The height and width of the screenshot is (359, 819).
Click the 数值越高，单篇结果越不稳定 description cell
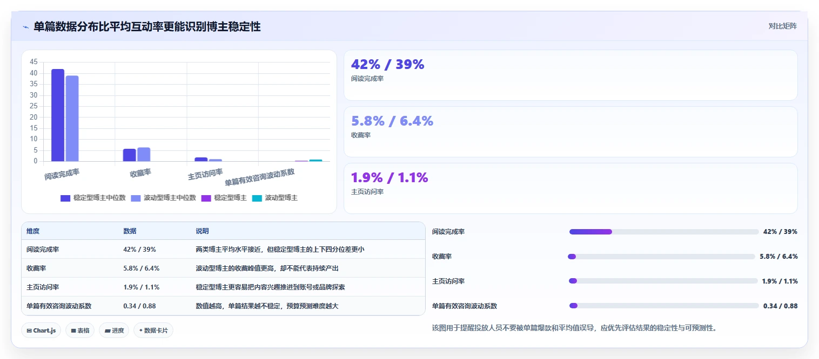(267, 306)
